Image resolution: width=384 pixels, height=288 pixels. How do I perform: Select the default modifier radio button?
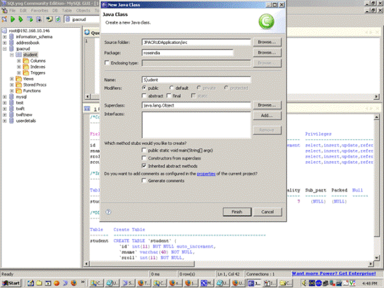point(172,88)
